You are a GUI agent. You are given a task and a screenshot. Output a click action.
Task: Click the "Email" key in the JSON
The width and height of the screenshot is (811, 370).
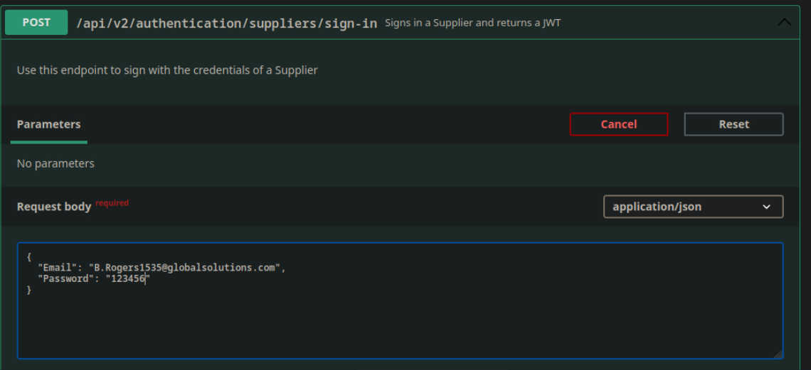pos(55,268)
